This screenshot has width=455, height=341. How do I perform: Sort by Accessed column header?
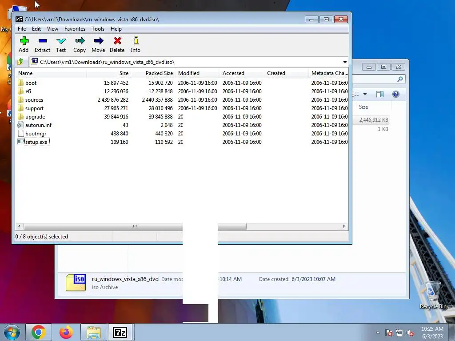tap(242, 73)
